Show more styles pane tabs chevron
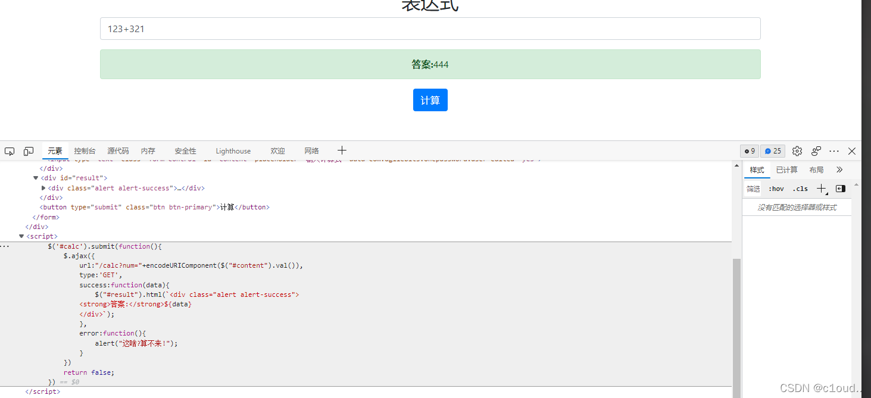Viewport: 871px width, 398px height. pyautogui.click(x=839, y=170)
